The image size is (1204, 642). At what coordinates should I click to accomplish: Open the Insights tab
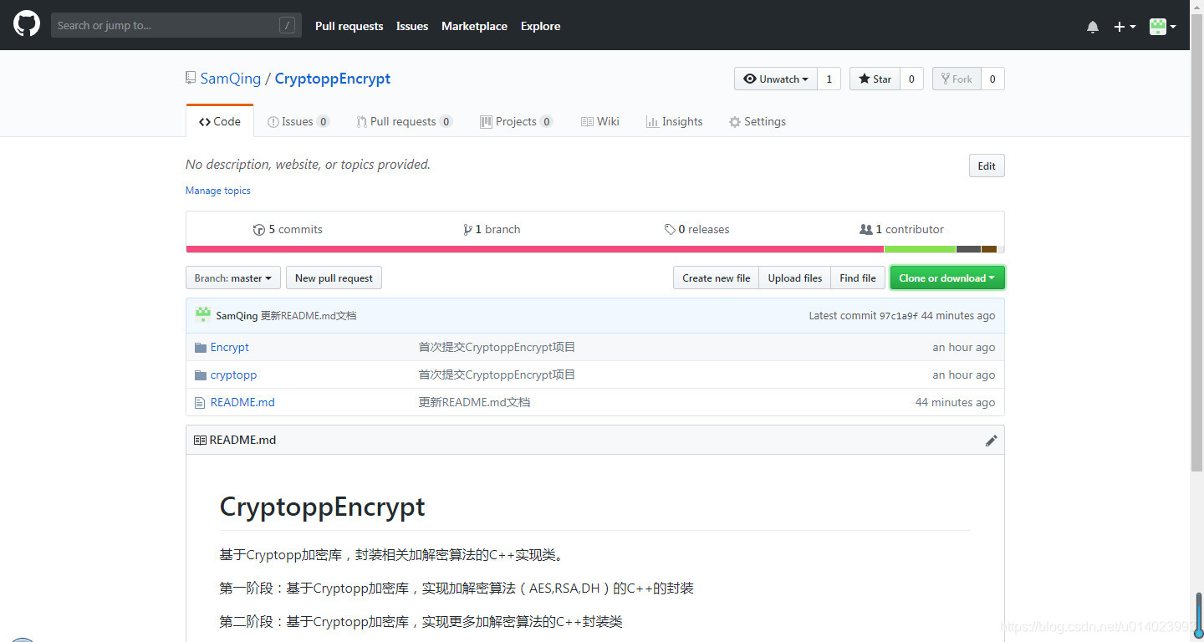click(x=674, y=121)
